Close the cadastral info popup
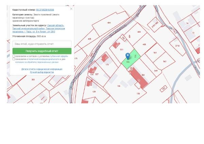This screenshot has width=204, height=144. pyautogui.click(x=71, y=9)
